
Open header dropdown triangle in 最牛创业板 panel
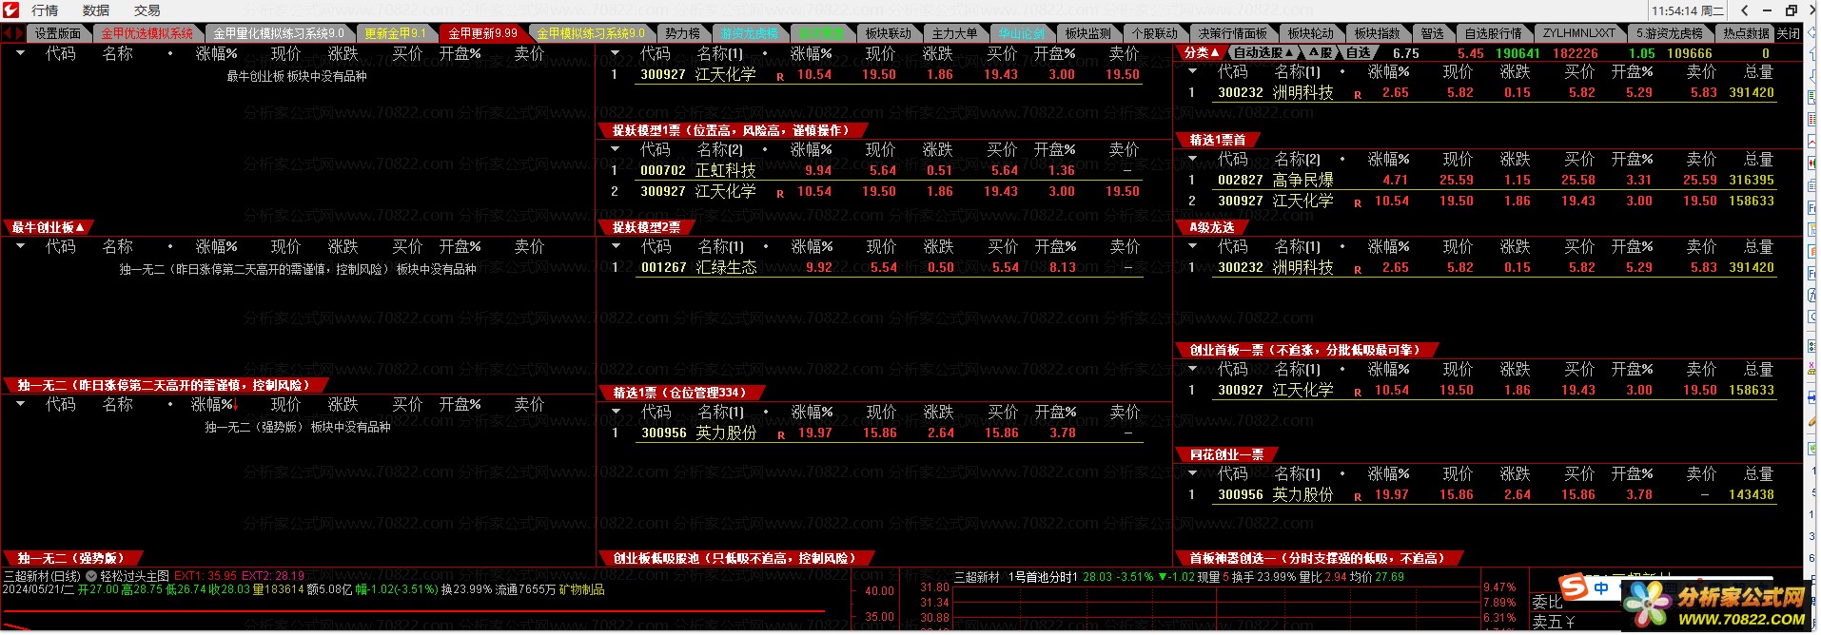[21, 54]
